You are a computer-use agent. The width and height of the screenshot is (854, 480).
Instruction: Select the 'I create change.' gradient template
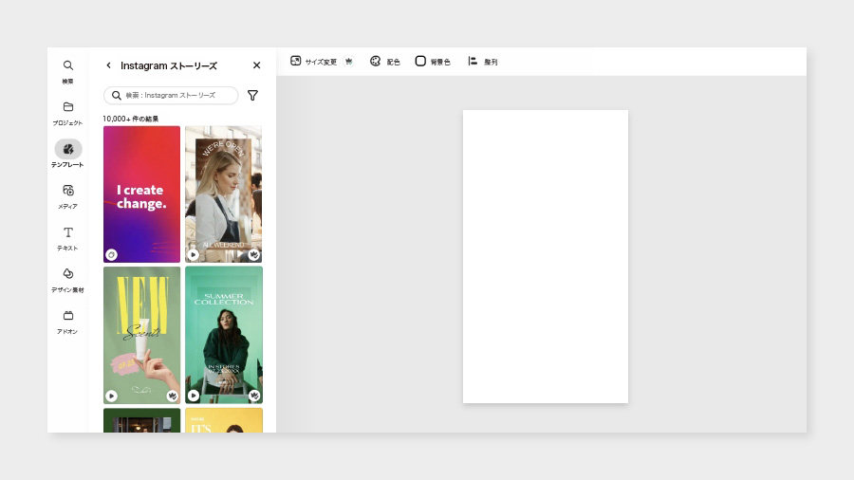point(141,194)
